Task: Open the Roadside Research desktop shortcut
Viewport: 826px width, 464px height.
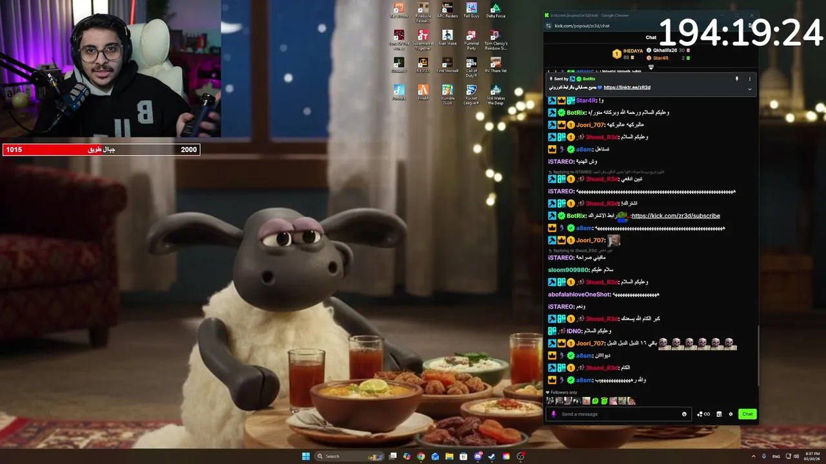Action: pyautogui.click(x=423, y=12)
